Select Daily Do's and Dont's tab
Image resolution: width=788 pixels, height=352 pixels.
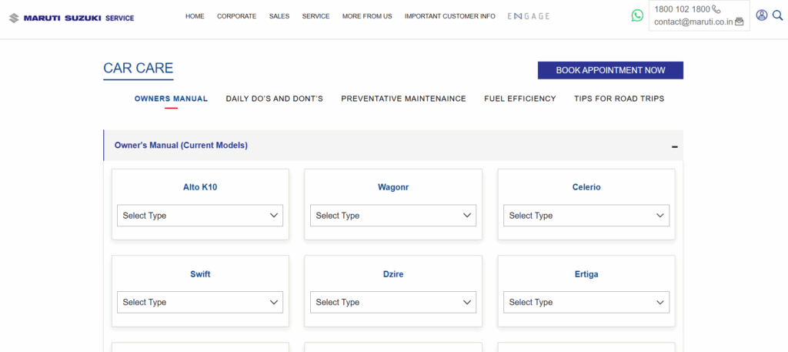pyautogui.click(x=274, y=99)
